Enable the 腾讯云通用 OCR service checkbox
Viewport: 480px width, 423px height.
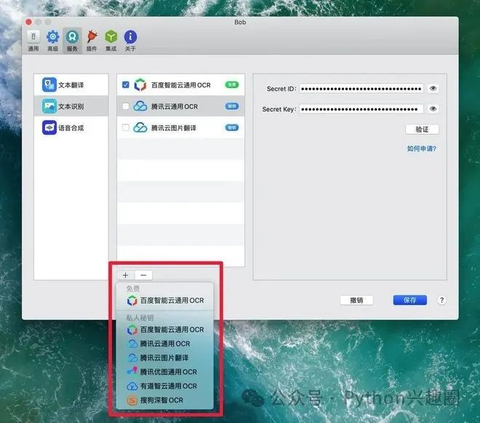pos(126,106)
